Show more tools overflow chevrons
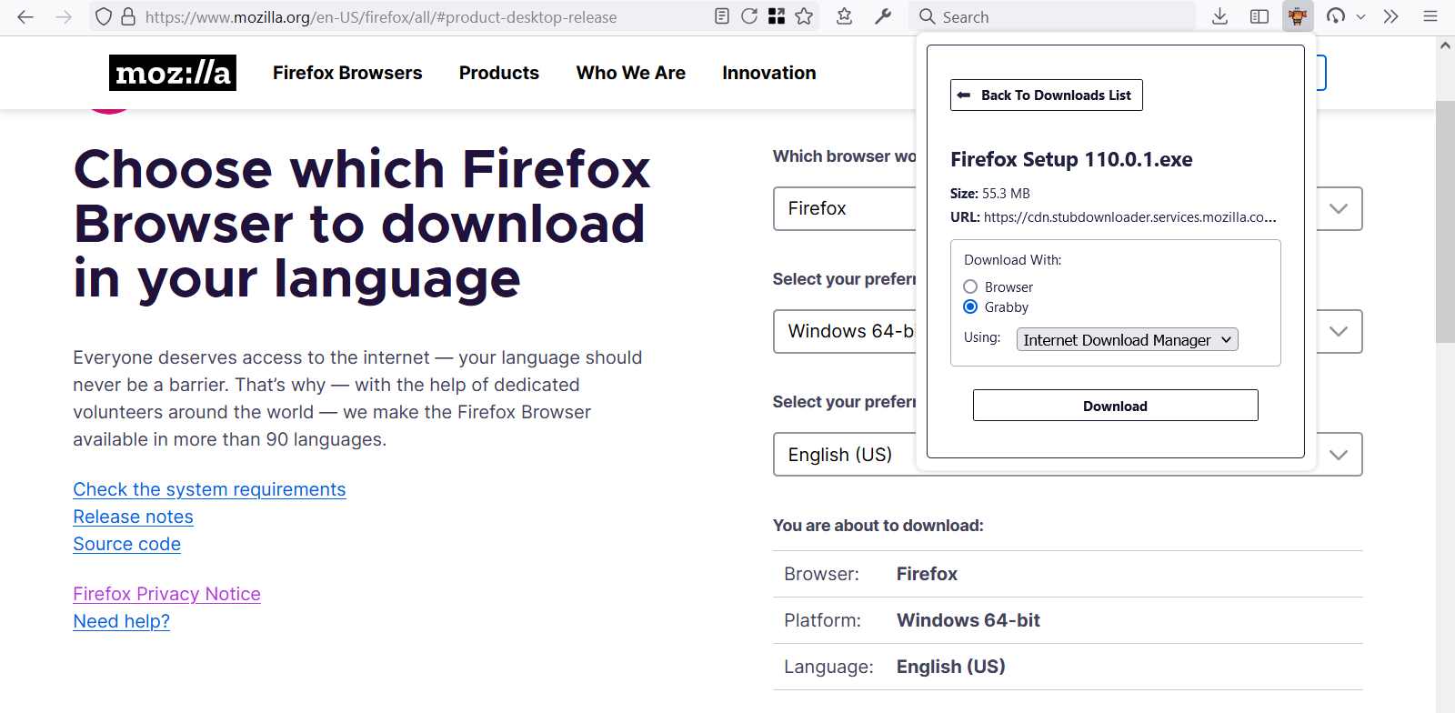The image size is (1455, 713). pyautogui.click(x=1390, y=16)
